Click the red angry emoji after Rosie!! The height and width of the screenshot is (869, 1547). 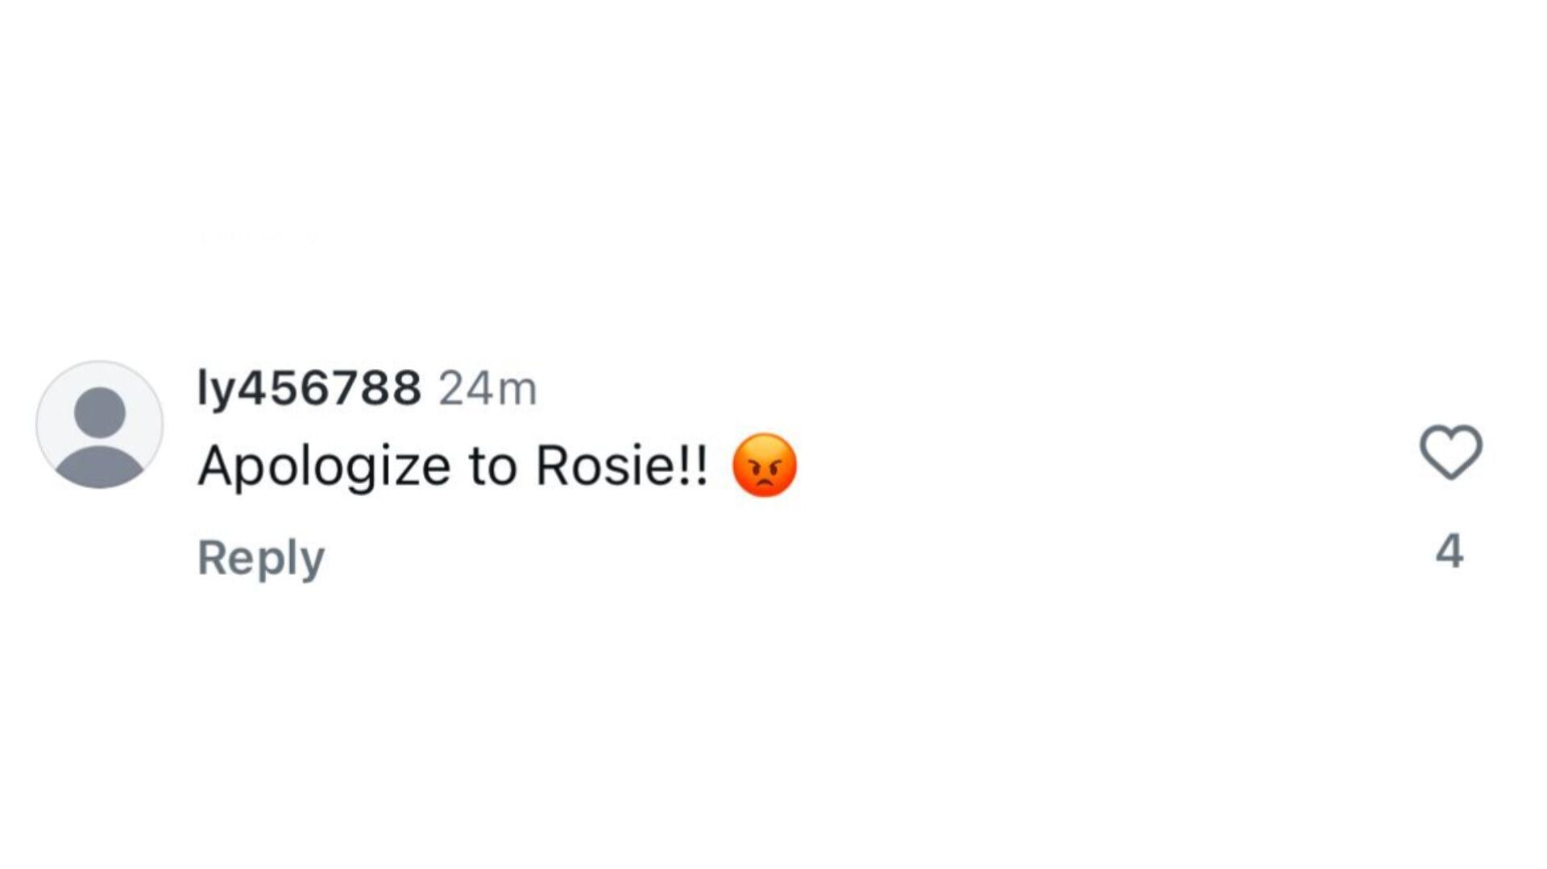[x=764, y=466]
